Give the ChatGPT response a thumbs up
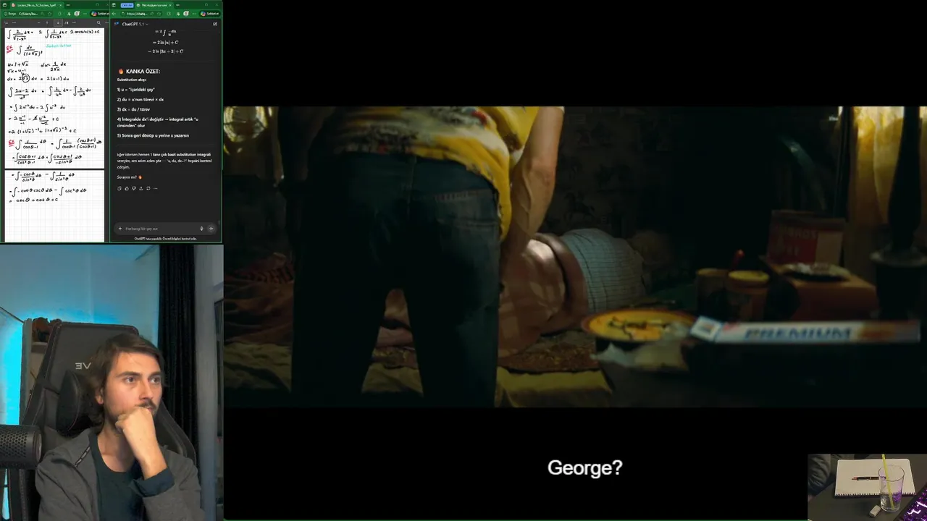The height and width of the screenshot is (521, 927). tap(127, 188)
